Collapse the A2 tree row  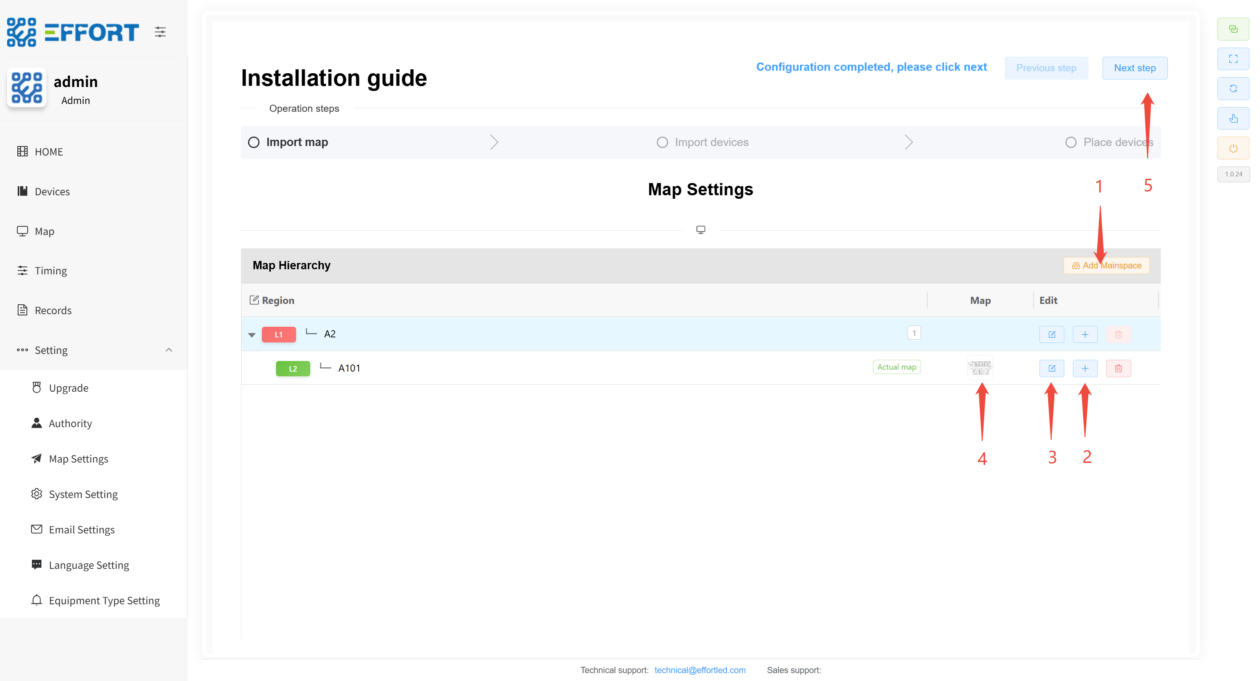[x=252, y=335]
